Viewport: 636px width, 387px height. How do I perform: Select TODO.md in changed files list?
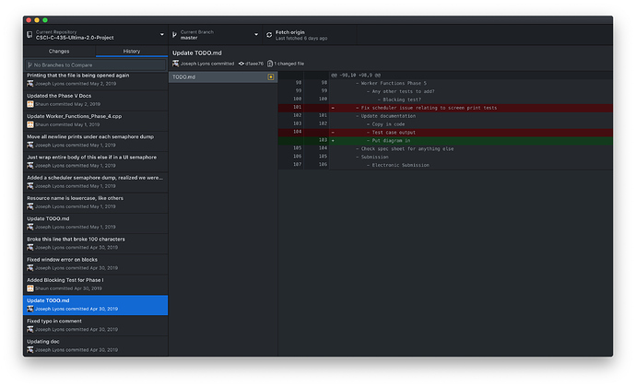pos(223,77)
